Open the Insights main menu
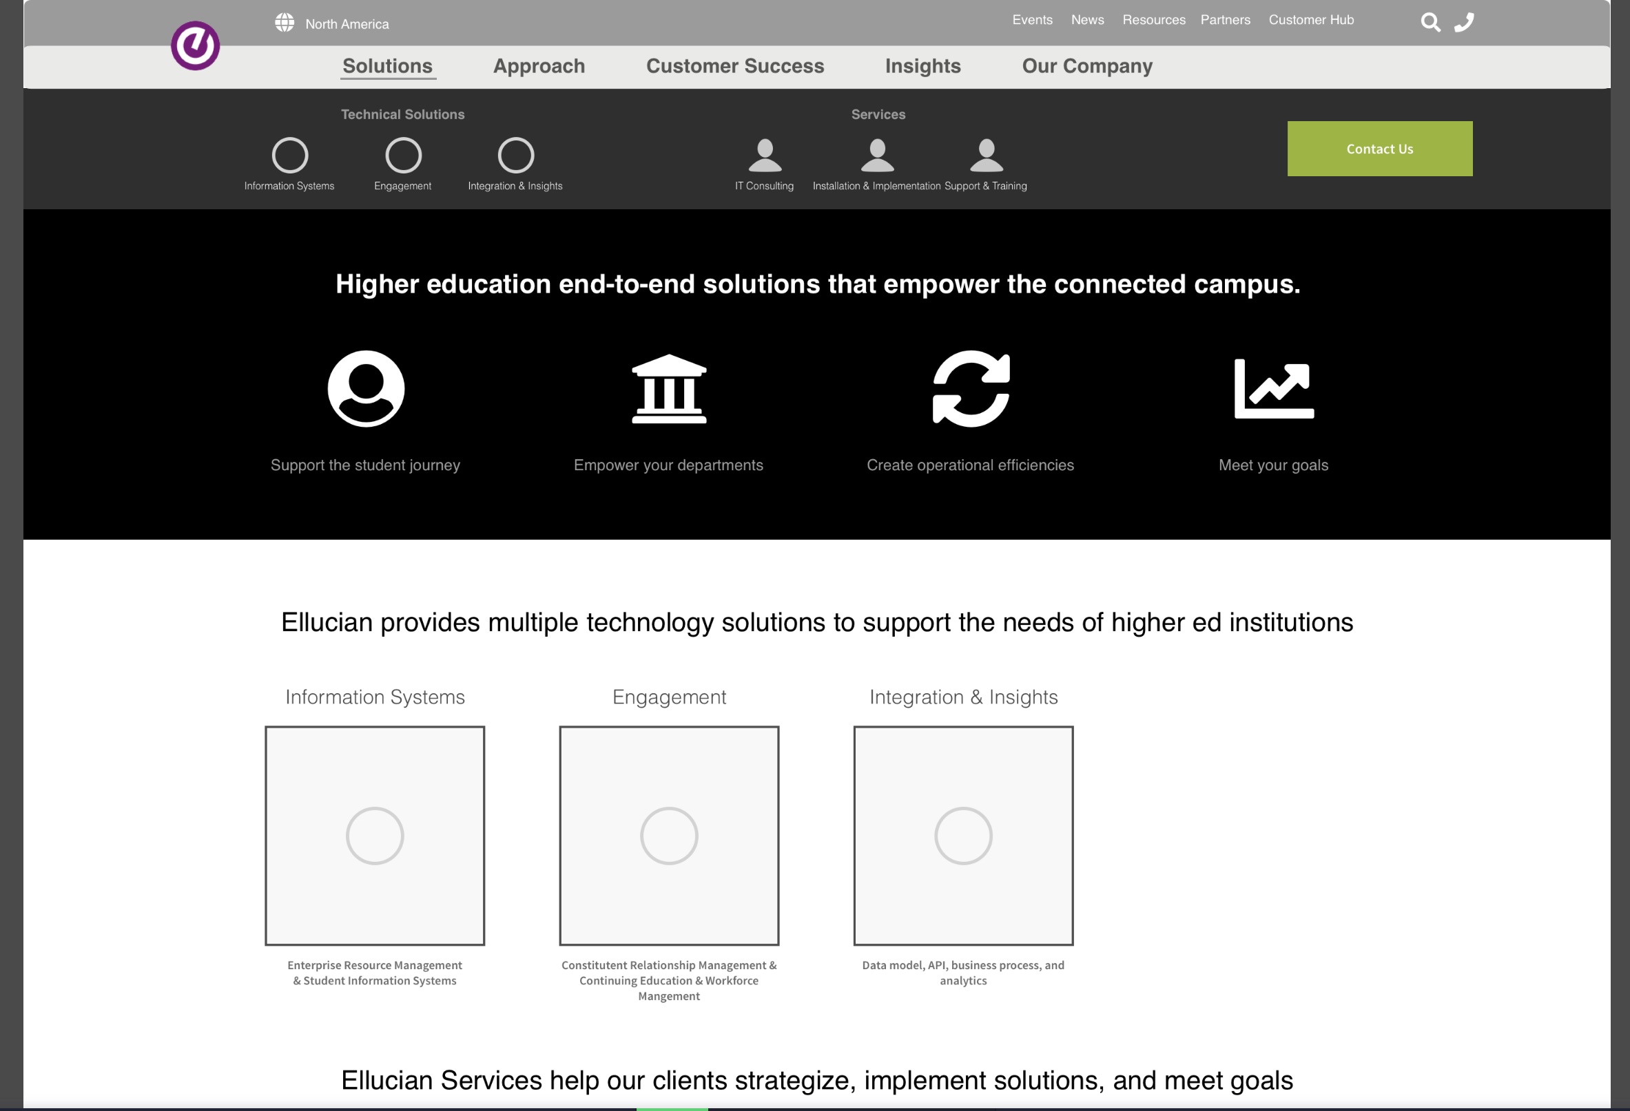This screenshot has width=1630, height=1111. [x=923, y=66]
